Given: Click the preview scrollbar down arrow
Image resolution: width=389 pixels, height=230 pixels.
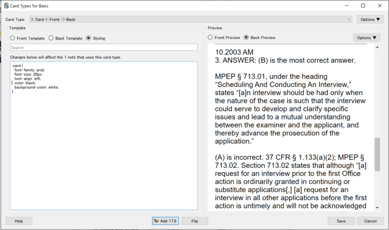Looking at the screenshot, I should [x=377, y=208].
